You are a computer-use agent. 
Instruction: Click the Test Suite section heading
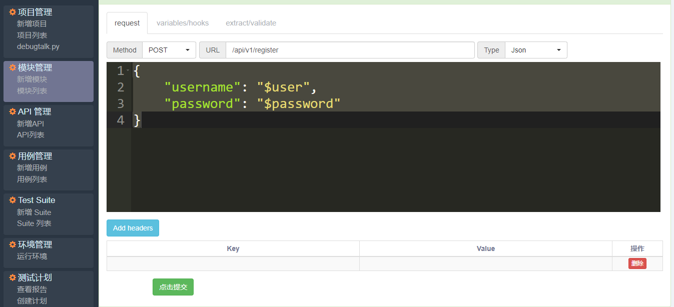[37, 200]
